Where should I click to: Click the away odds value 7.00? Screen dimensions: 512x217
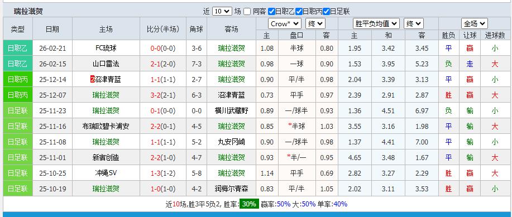coord(422,142)
